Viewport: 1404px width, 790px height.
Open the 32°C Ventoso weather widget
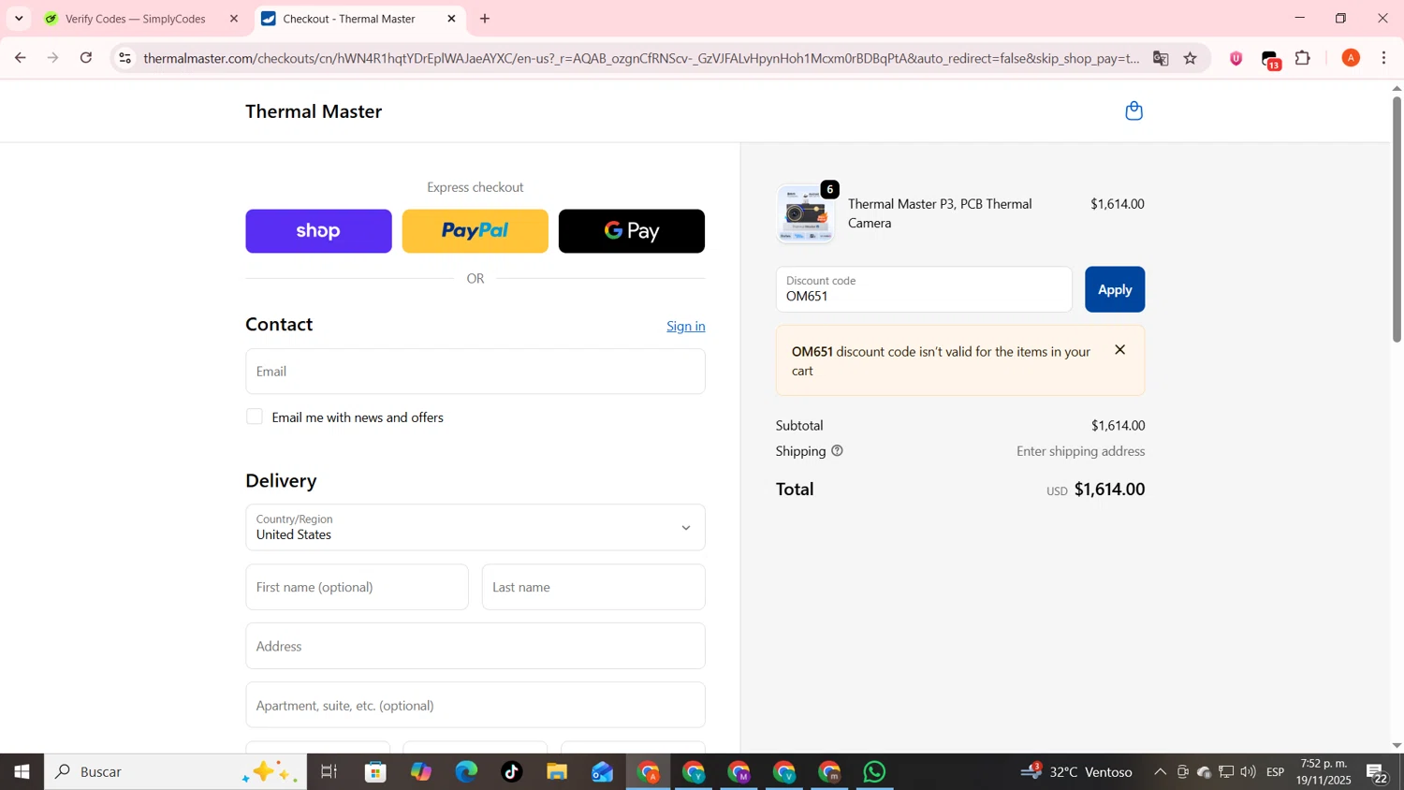pyautogui.click(x=1076, y=772)
